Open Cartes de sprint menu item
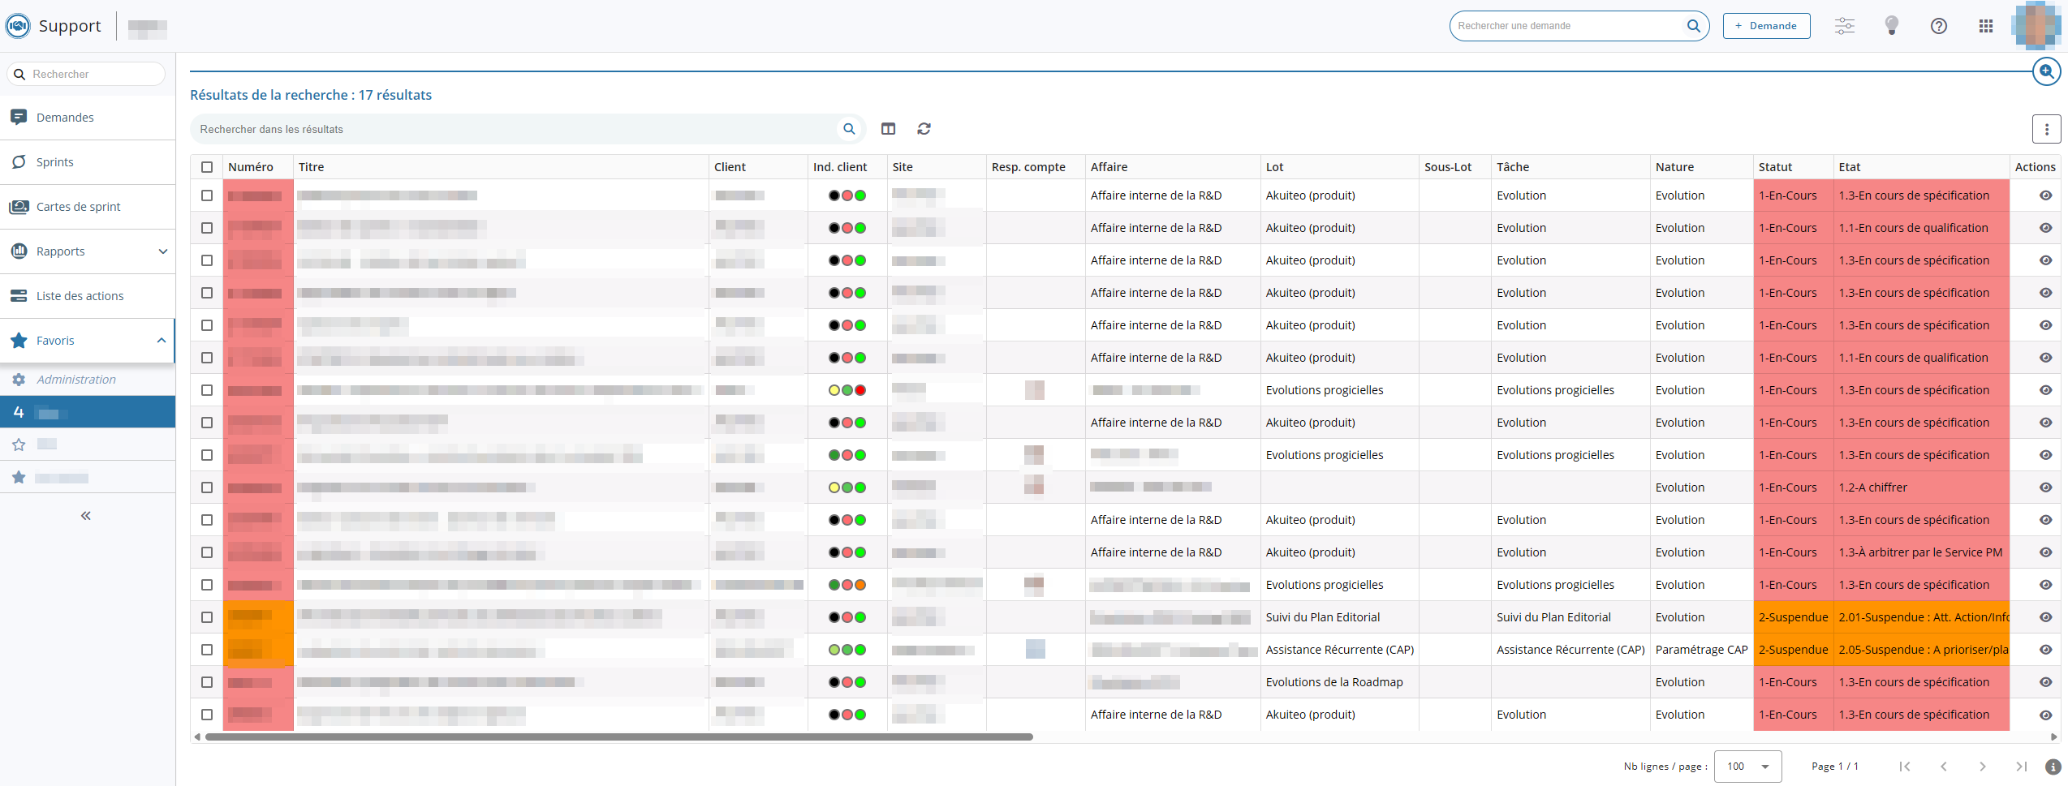2068x786 pixels. click(x=78, y=207)
